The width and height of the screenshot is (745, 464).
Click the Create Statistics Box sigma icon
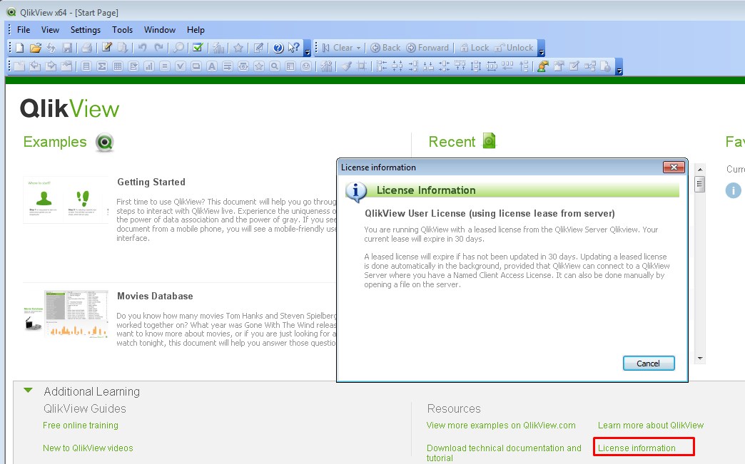(101, 66)
